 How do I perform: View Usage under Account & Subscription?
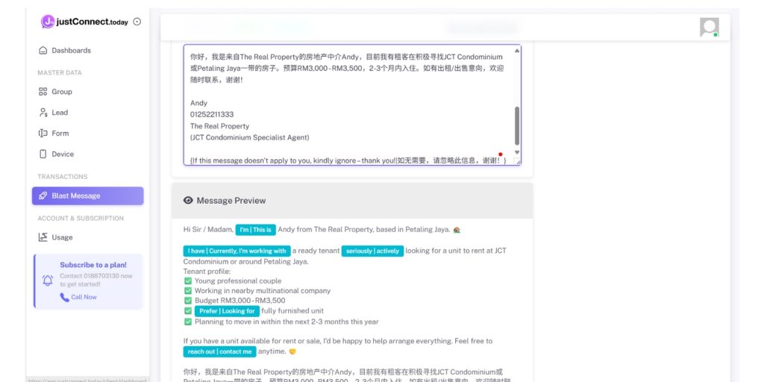[62, 237]
